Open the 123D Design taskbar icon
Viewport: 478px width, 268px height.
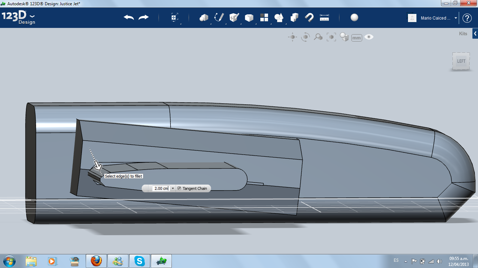click(x=161, y=261)
